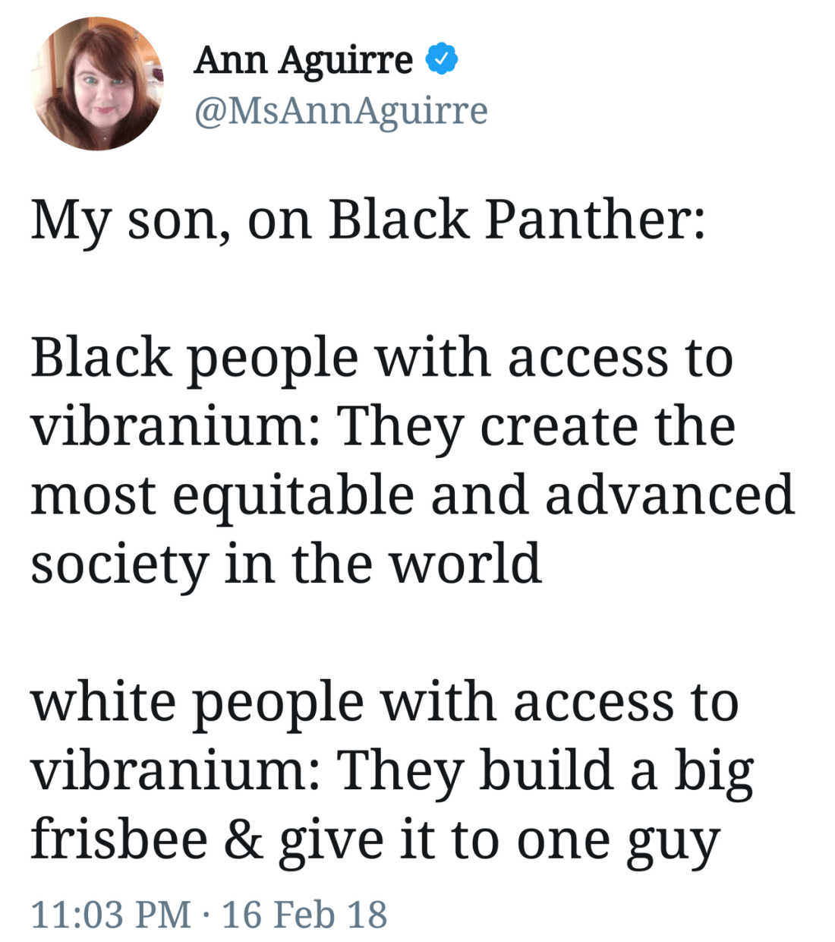Open Ann Aguirre's profile photo

pos(97,84)
